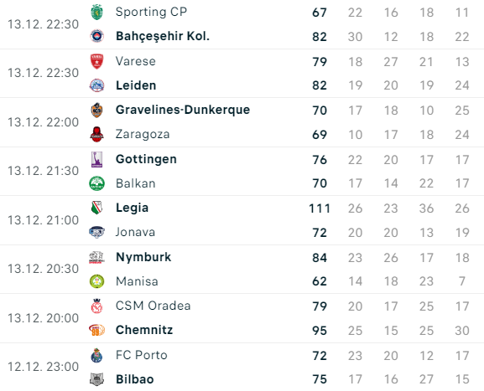Open the Bilbao team name link

click(x=134, y=379)
